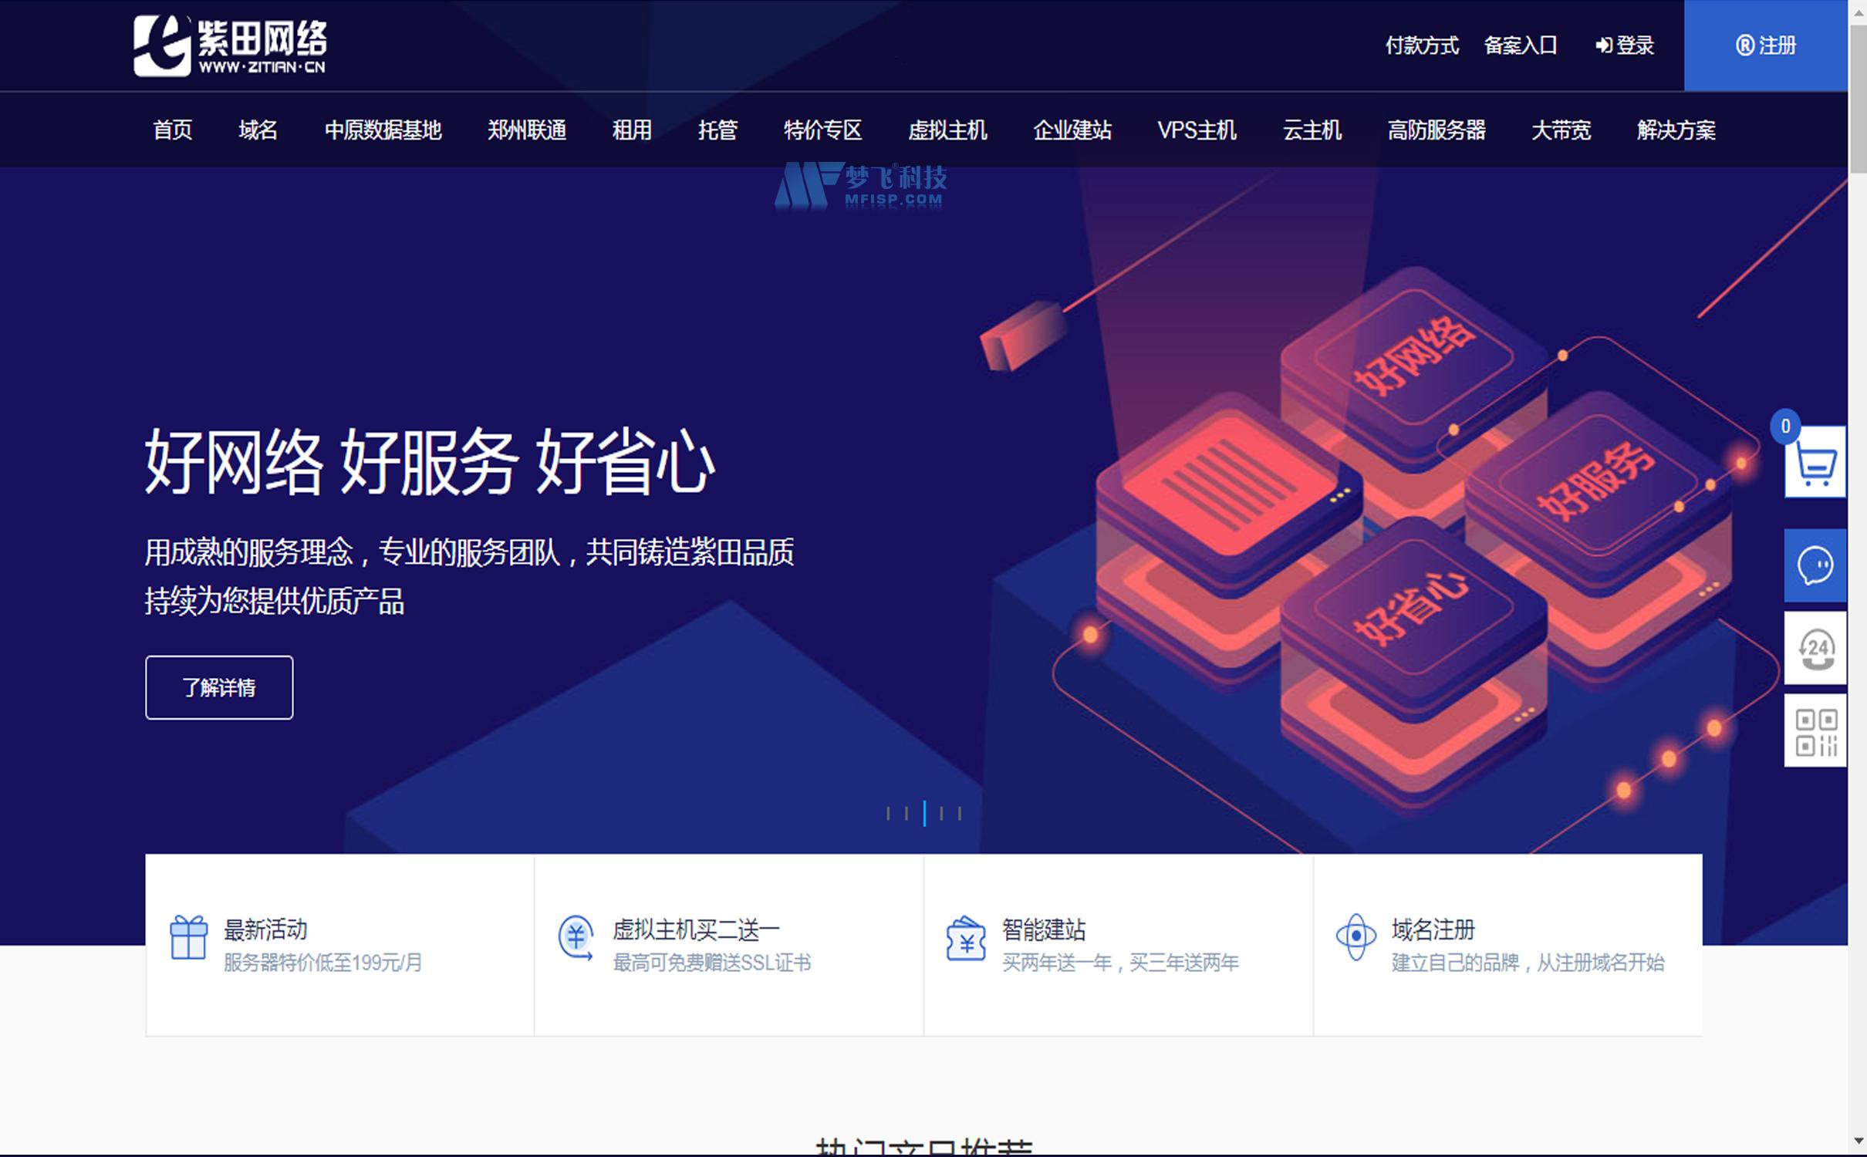Select the 首页 navigation item
The height and width of the screenshot is (1157, 1867).
171,130
